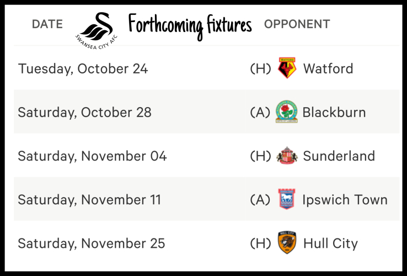
Task: Click the Hull City crest
Action: [287, 243]
